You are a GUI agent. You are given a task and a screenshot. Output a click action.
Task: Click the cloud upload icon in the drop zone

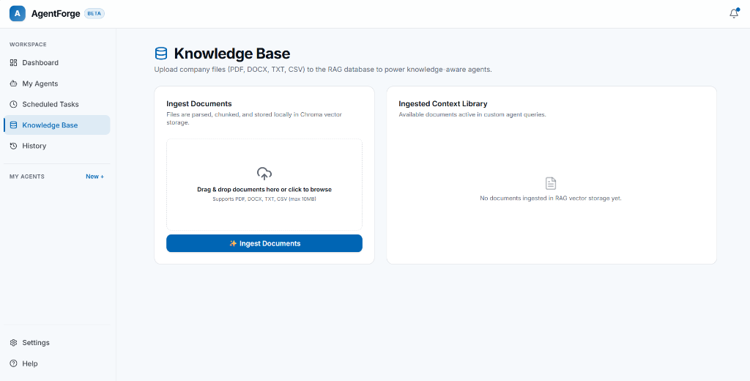click(x=264, y=173)
